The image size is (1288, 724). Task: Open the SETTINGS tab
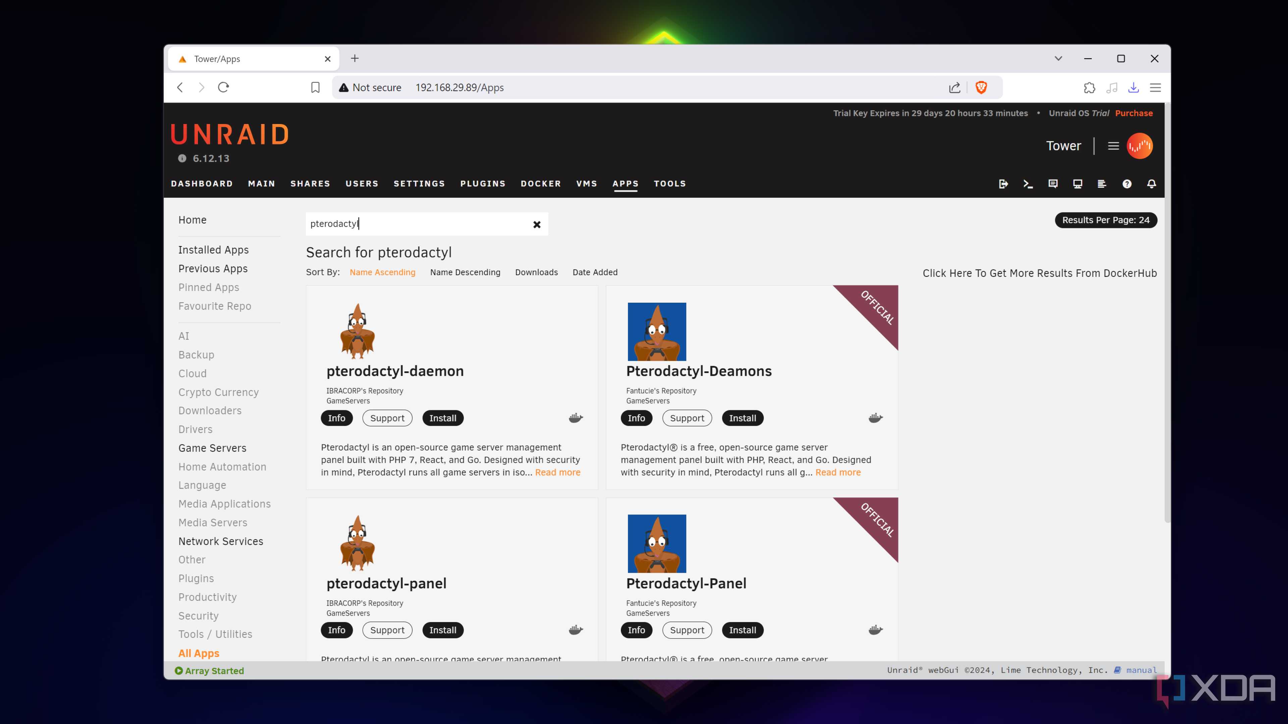click(x=419, y=184)
